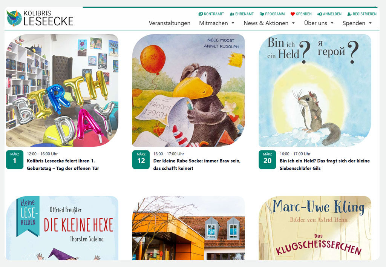This screenshot has width=386, height=267.
Task: Open the Bin ich ein Held event title
Action: click(x=325, y=164)
